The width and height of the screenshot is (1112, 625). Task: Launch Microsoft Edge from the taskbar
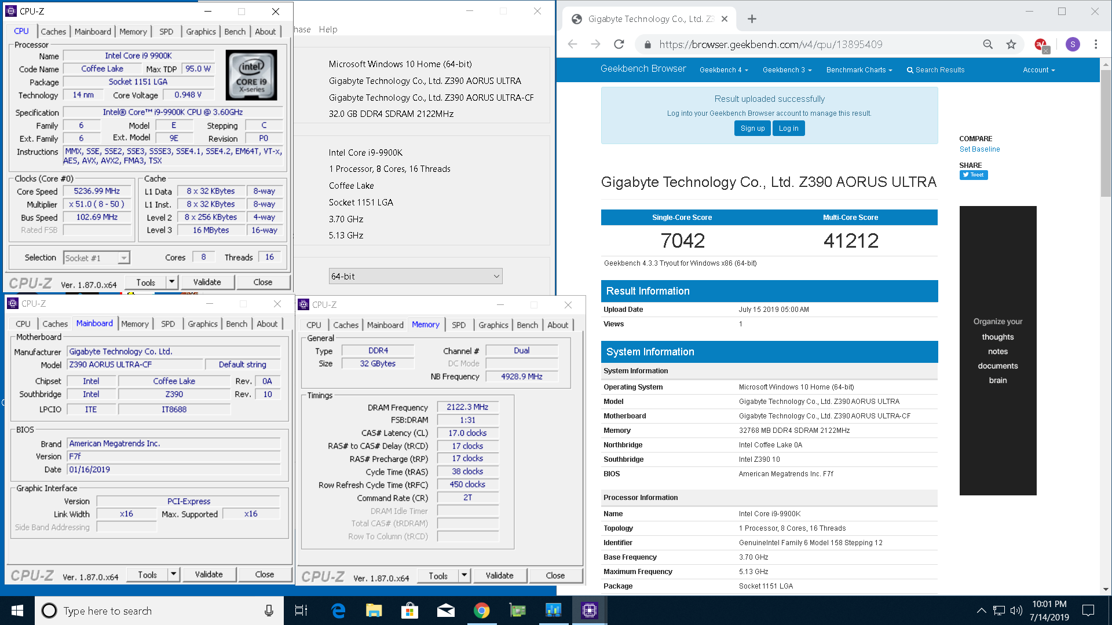click(x=338, y=611)
